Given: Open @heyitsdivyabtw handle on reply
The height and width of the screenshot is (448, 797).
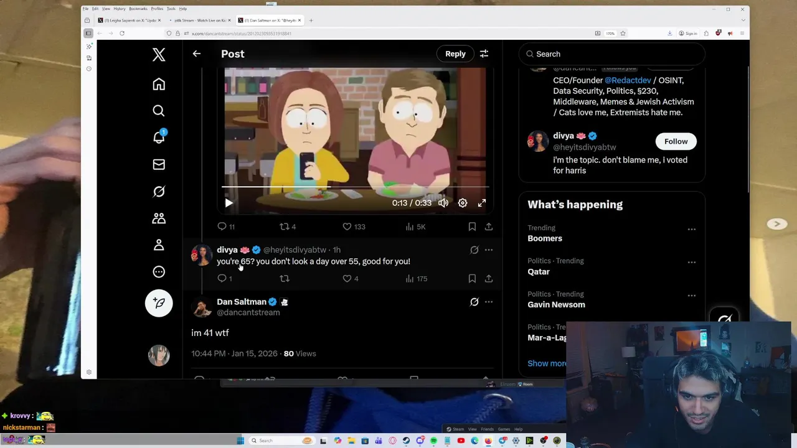Looking at the screenshot, I should point(295,250).
